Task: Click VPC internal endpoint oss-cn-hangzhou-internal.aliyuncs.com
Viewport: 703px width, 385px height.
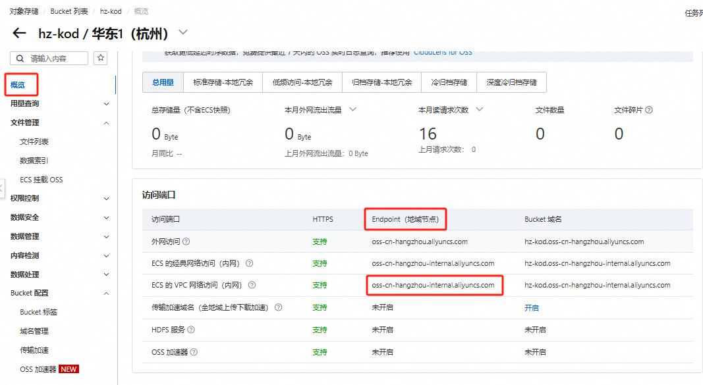Action: coord(433,285)
